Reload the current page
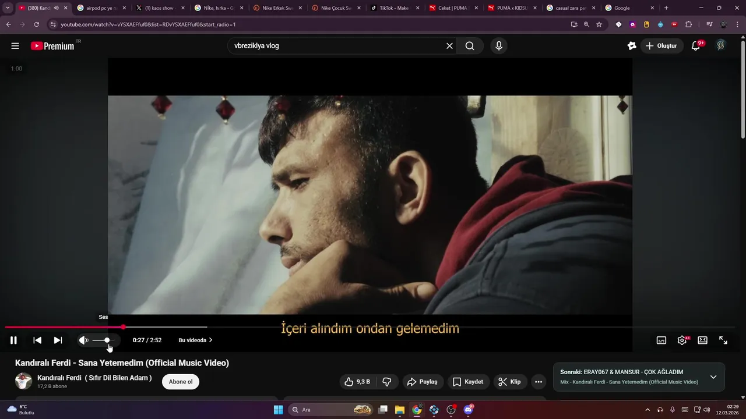This screenshot has height=419, width=746. tap(36, 24)
